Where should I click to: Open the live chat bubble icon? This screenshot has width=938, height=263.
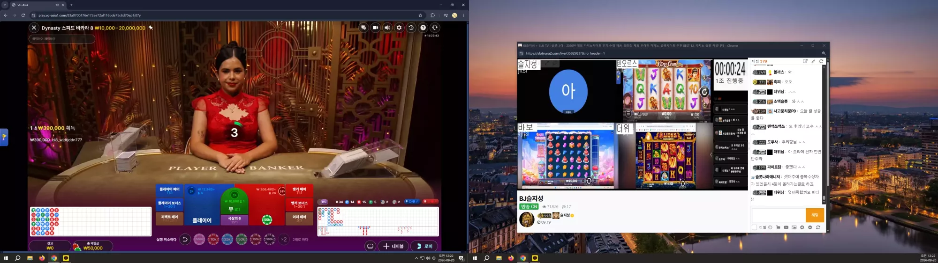[x=363, y=28]
